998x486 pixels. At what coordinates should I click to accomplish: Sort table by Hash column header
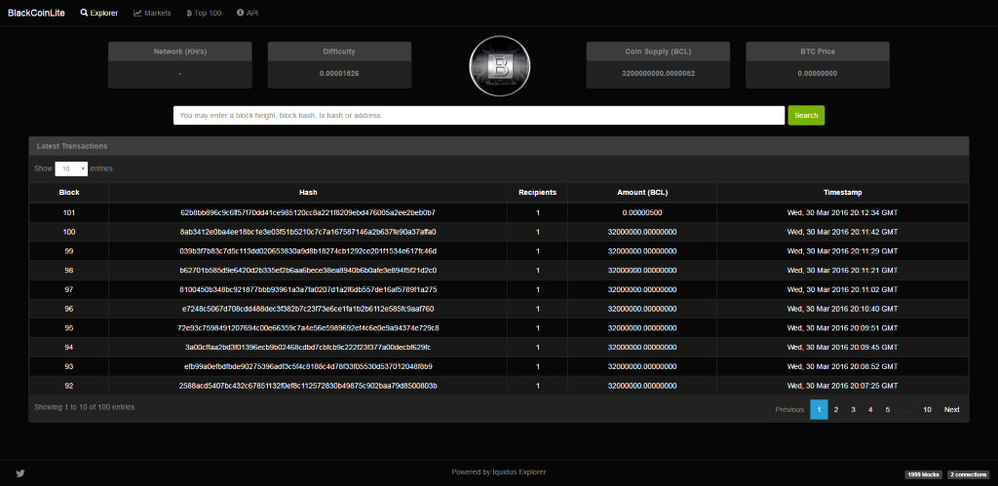[308, 192]
